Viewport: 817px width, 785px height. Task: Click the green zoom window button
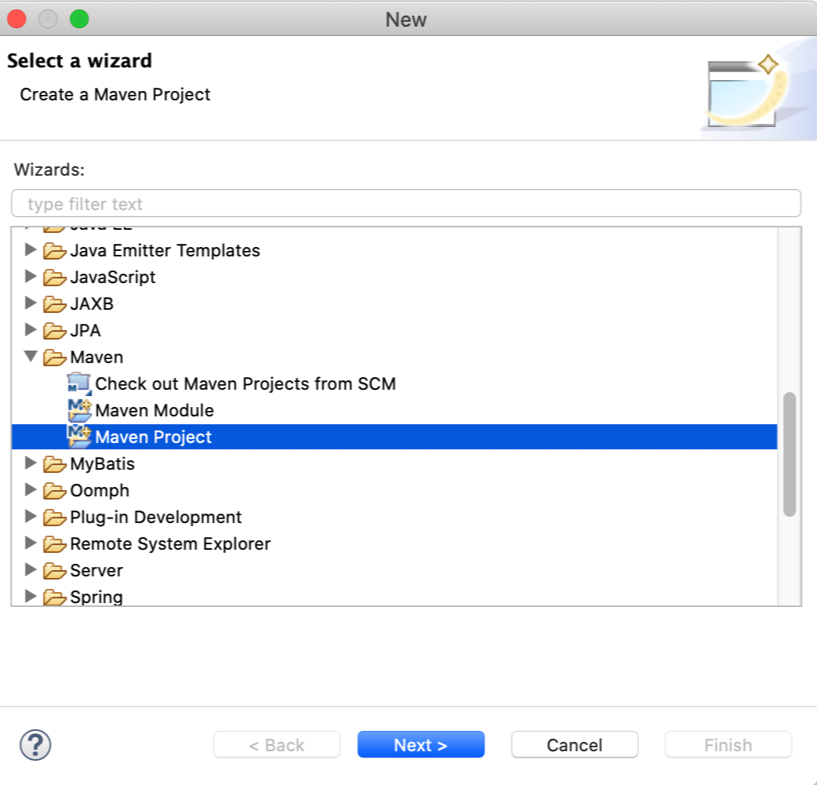coord(79,20)
